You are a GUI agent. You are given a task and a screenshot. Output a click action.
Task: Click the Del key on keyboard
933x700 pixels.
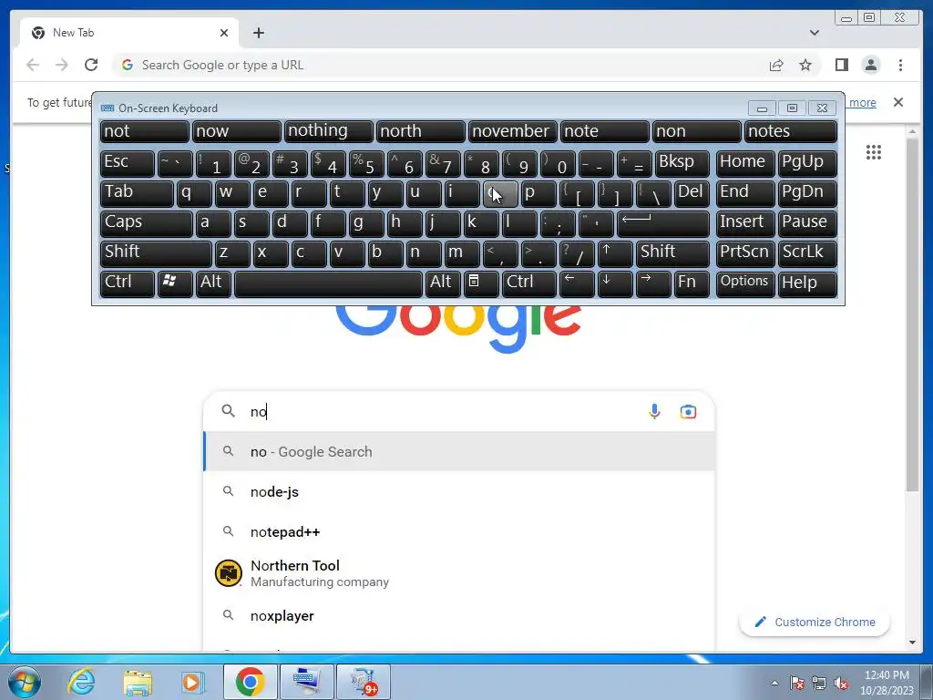tap(692, 193)
